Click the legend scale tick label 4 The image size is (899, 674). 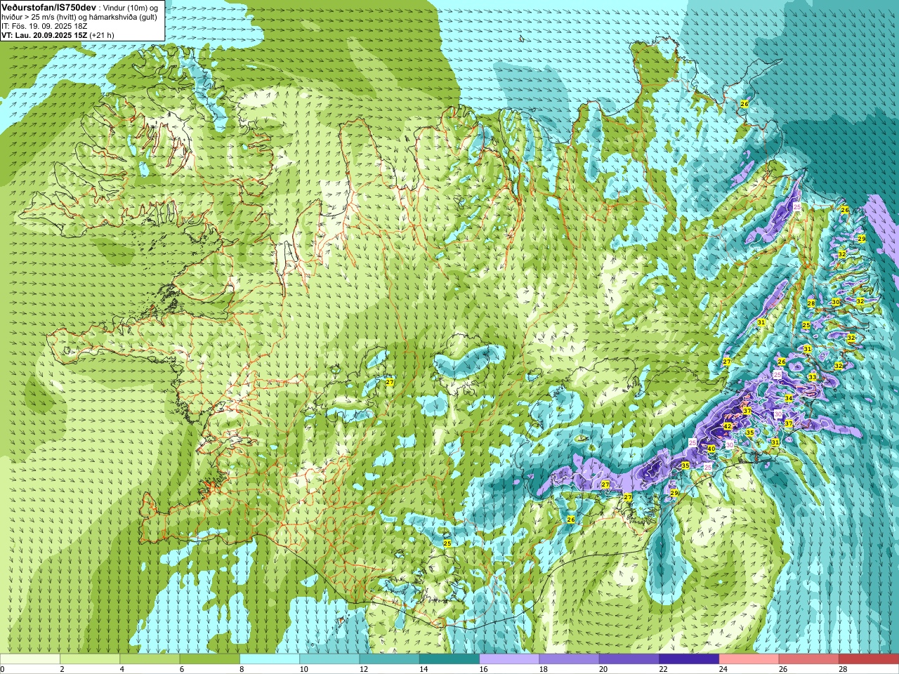point(122,669)
